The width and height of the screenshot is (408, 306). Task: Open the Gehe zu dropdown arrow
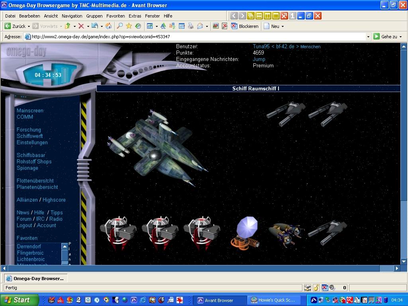[400, 37]
